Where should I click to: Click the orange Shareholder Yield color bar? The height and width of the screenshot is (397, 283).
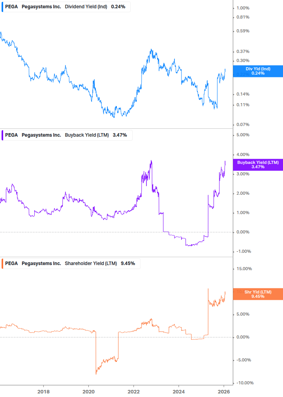tap(2, 263)
